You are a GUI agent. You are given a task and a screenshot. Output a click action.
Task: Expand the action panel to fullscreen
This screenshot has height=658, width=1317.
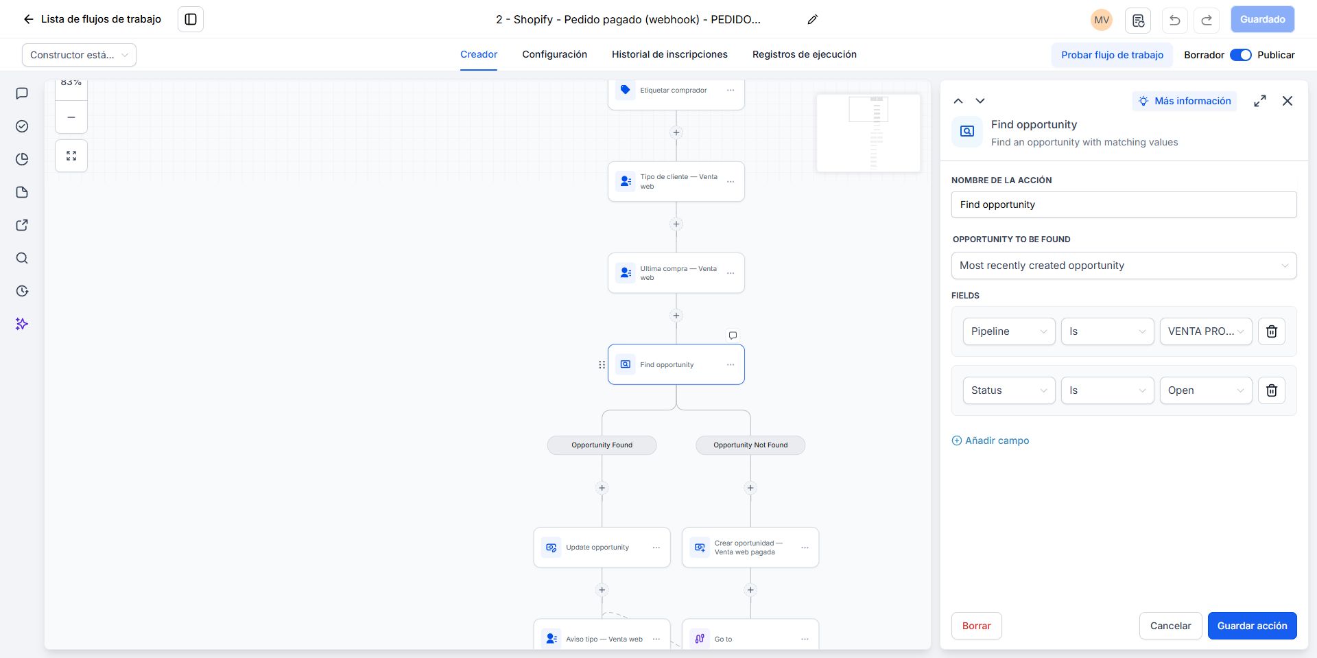pos(1260,101)
